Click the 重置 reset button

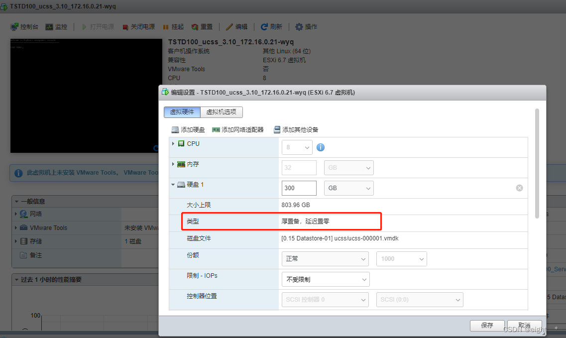202,27
